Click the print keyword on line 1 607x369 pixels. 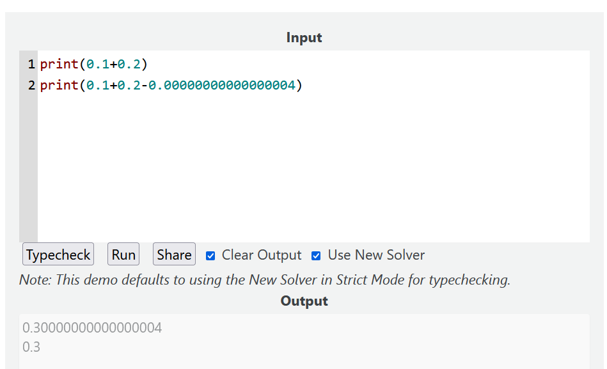tap(59, 64)
